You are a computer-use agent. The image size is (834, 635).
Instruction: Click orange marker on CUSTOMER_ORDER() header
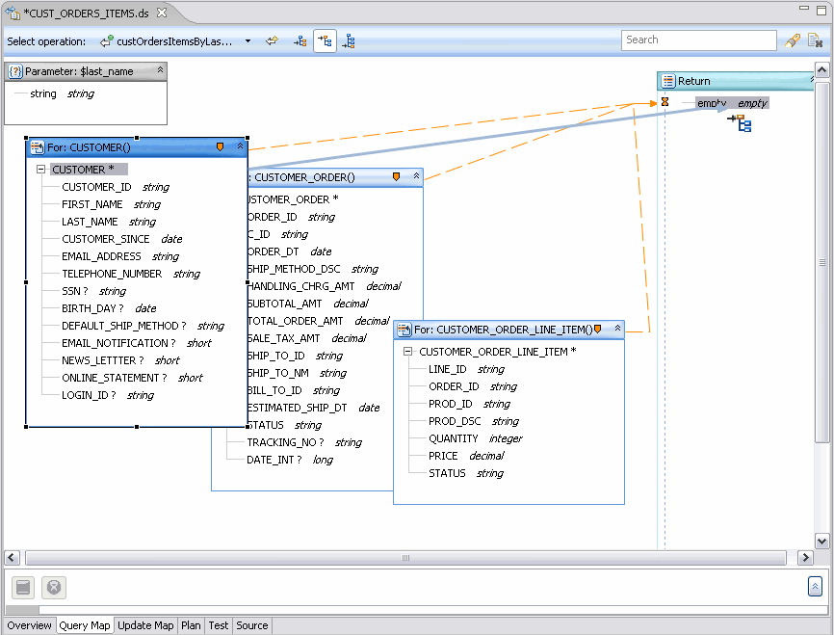click(396, 176)
